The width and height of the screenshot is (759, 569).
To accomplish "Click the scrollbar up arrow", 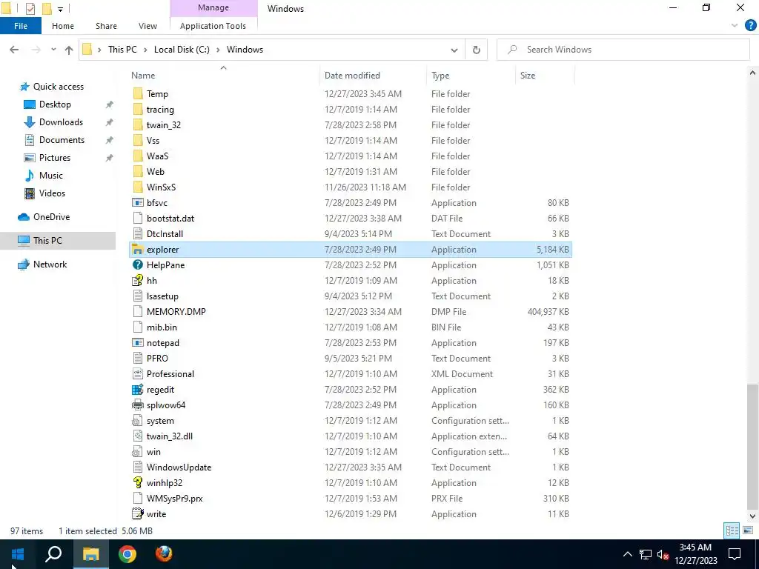I will (x=752, y=73).
